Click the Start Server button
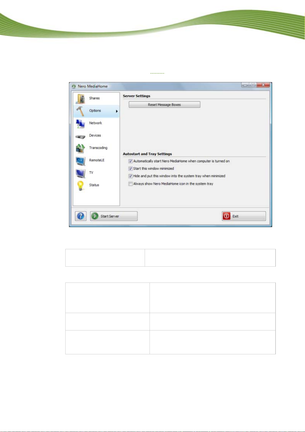Screen dimensions: 305x432 click(114, 216)
